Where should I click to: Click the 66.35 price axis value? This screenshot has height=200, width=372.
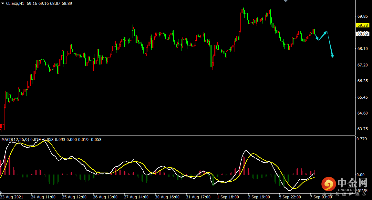[x=363, y=81]
